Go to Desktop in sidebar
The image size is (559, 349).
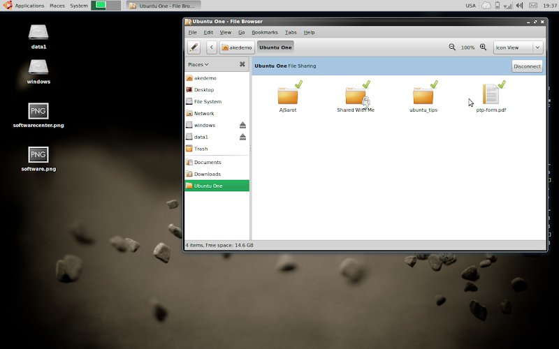coord(217,90)
